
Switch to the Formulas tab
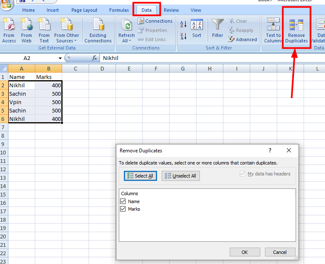pos(119,10)
